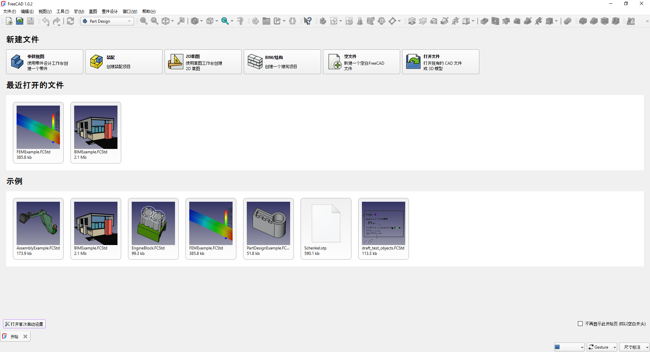Open the Gesture navigation style dropdown
Screen dimensions: 650x352
(602, 347)
